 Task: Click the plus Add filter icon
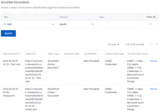coord(5,24)
